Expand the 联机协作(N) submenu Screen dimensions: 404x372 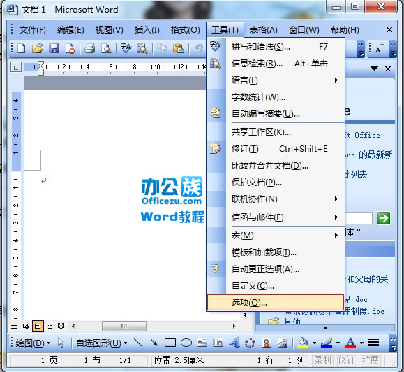[276, 199]
